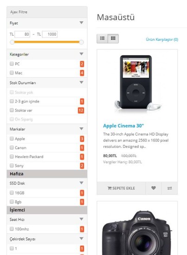
Task: Enable the Stokta var stock filter
Action: pos(12,110)
